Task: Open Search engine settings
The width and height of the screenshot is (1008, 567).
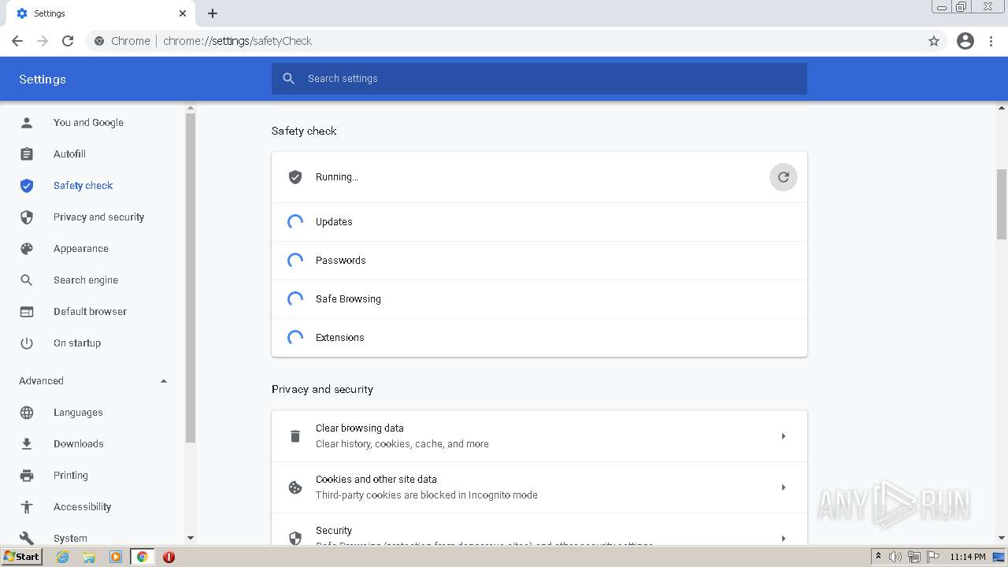Action: pos(86,280)
